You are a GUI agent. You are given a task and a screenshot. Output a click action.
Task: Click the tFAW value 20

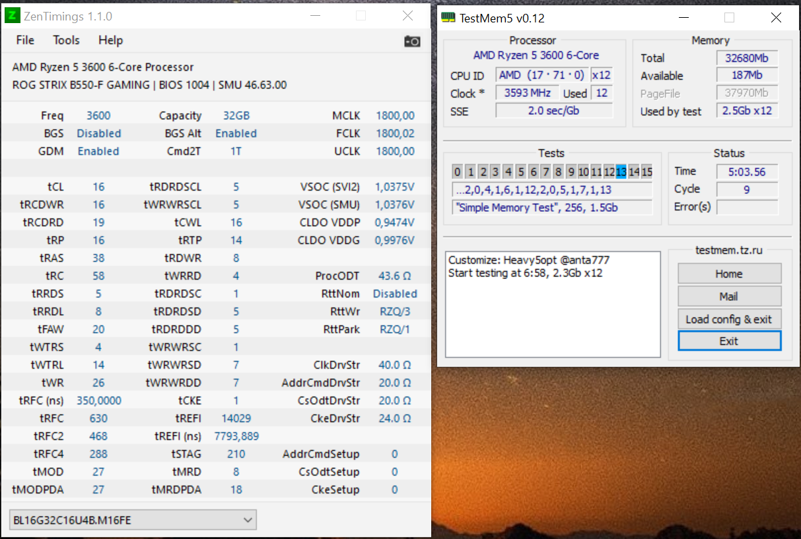[x=98, y=329]
